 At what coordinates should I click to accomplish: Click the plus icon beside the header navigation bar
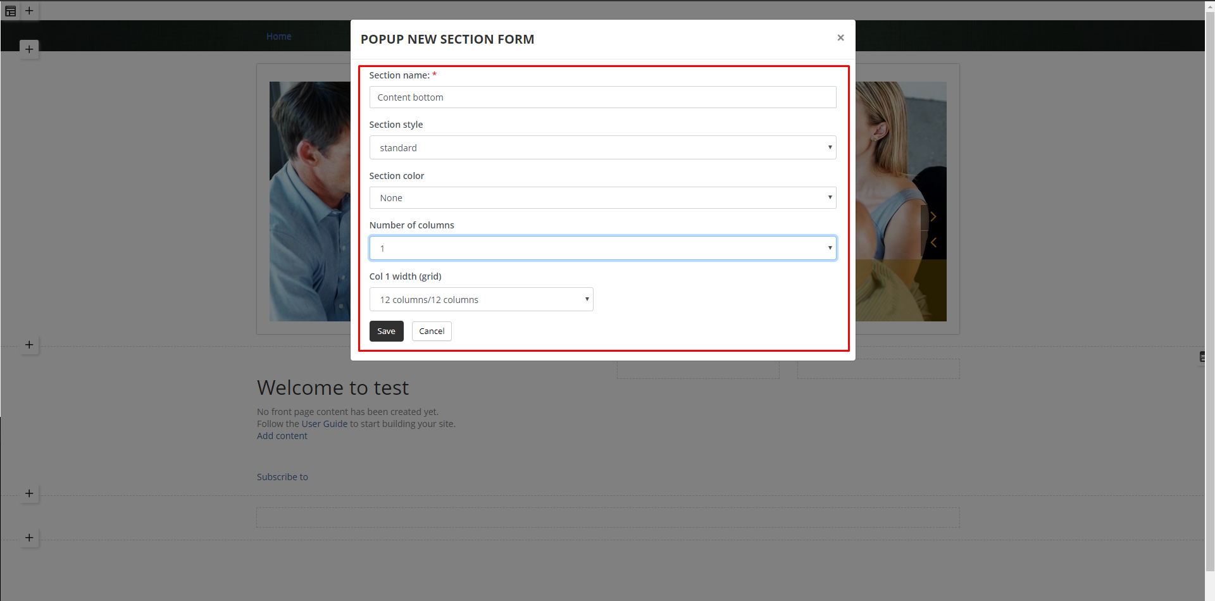pyautogui.click(x=29, y=49)
